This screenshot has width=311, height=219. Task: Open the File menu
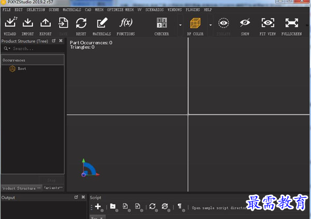pyautogui.click(x=7, y=10)
